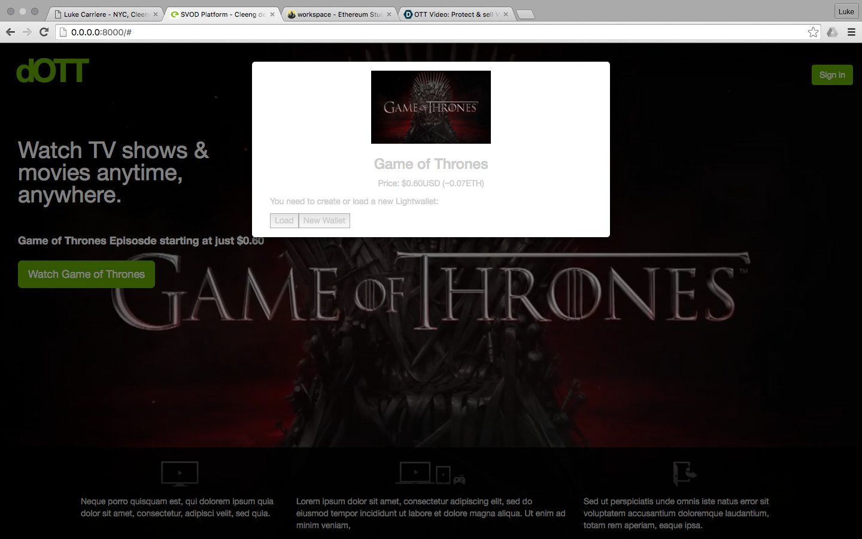Click the Game of Thrones modal title
The height and width of the screenshot is (539, 862).
[x=431, y=164]
